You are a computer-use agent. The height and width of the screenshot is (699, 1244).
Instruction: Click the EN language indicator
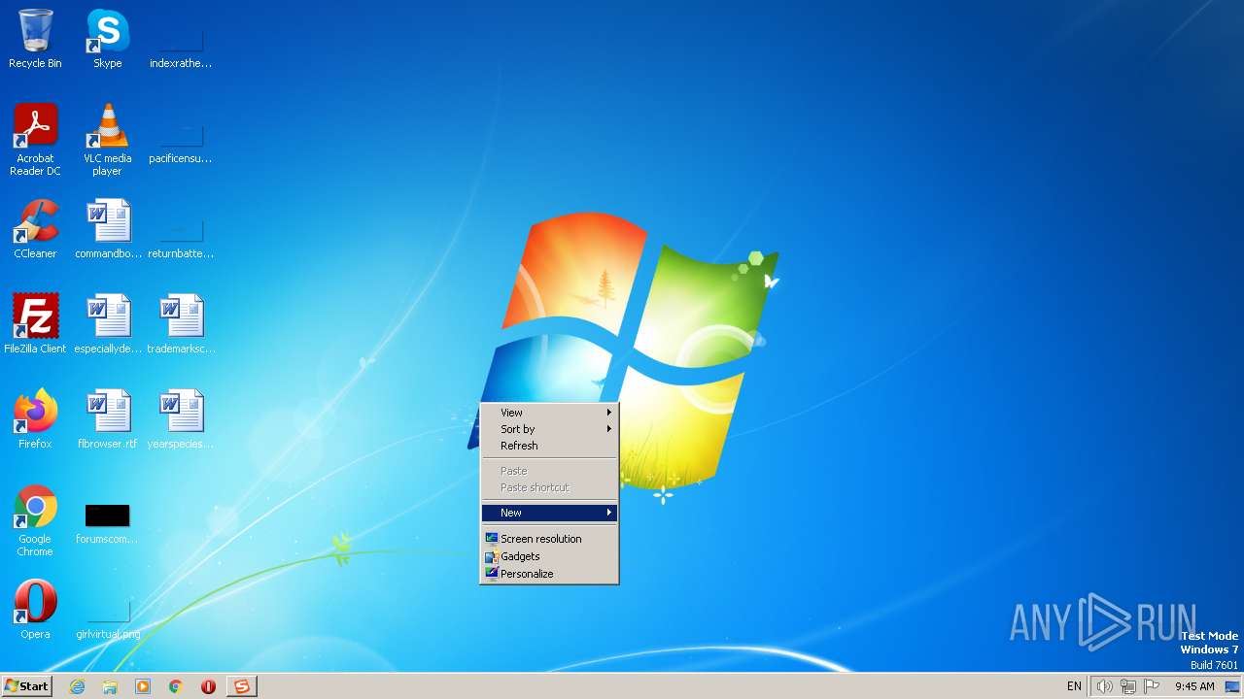[x=1074, y=686]
